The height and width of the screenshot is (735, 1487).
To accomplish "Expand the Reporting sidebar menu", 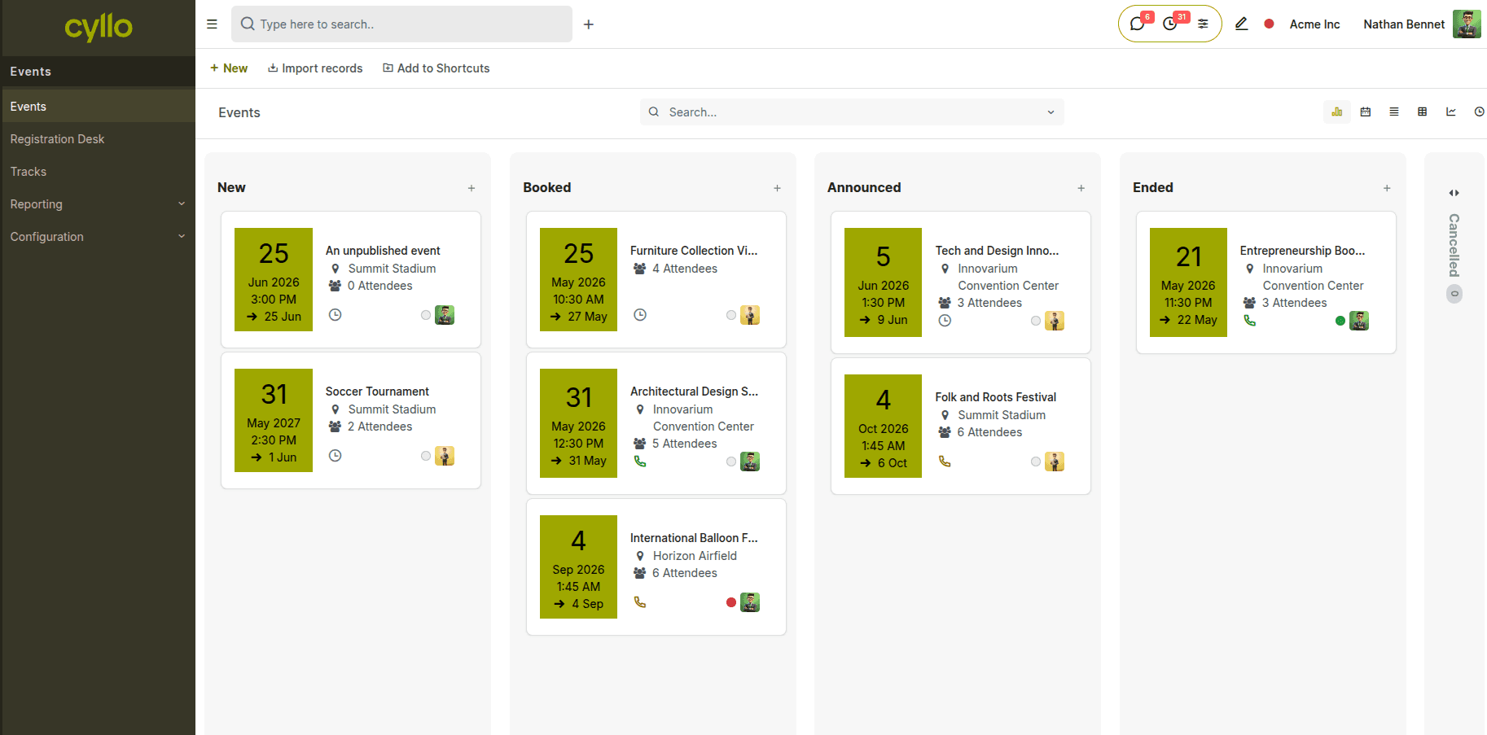I will point(98,204).
